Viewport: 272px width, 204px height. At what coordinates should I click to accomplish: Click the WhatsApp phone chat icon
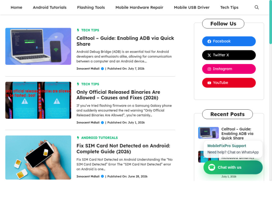[211, 167]
